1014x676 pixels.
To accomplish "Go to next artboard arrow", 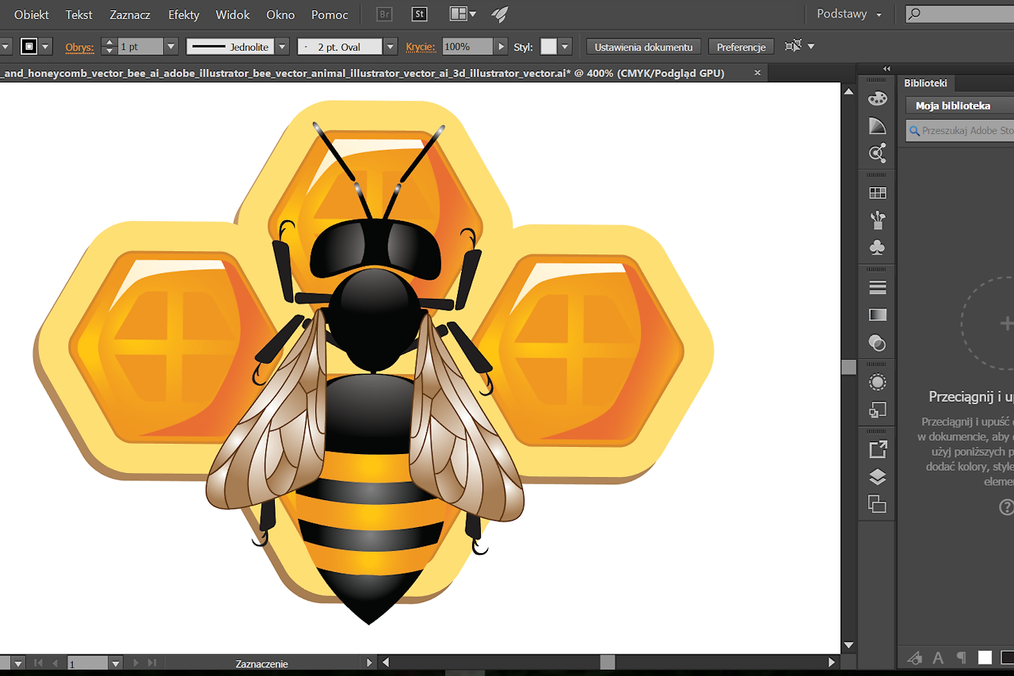I will (135, 663).
